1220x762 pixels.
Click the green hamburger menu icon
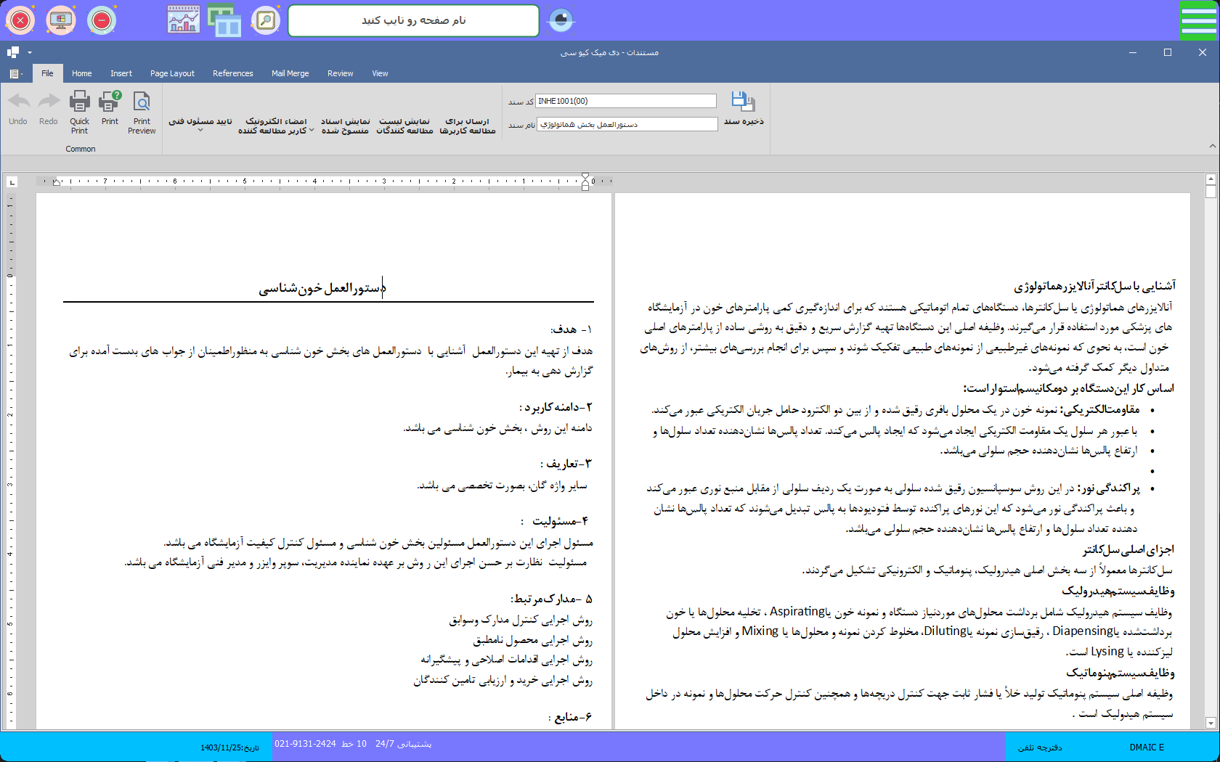pos(1198,20)
